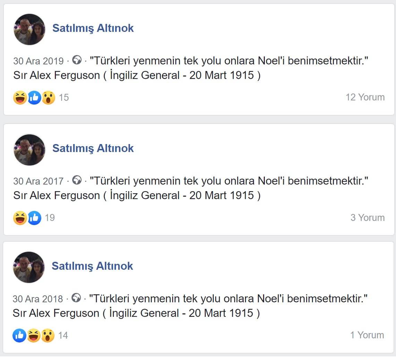Image resolution: width=396 pixels, height=357 pixels.
Task: Click the like reaction on the 2018 post
Action: (x=19, y=335)
